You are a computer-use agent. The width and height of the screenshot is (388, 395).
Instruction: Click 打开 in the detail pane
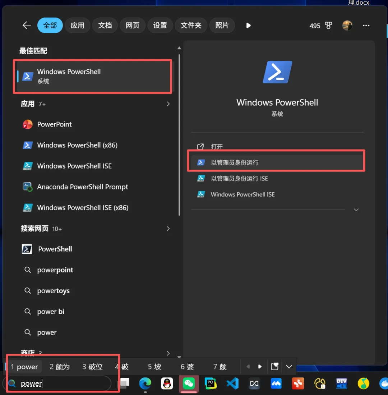[277, 146]
